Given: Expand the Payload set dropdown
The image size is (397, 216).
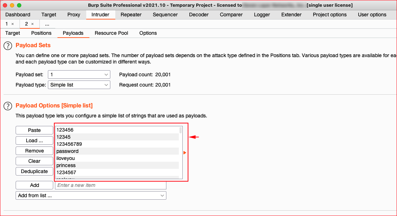Looking at the screenshot, I should pos(79,74).
